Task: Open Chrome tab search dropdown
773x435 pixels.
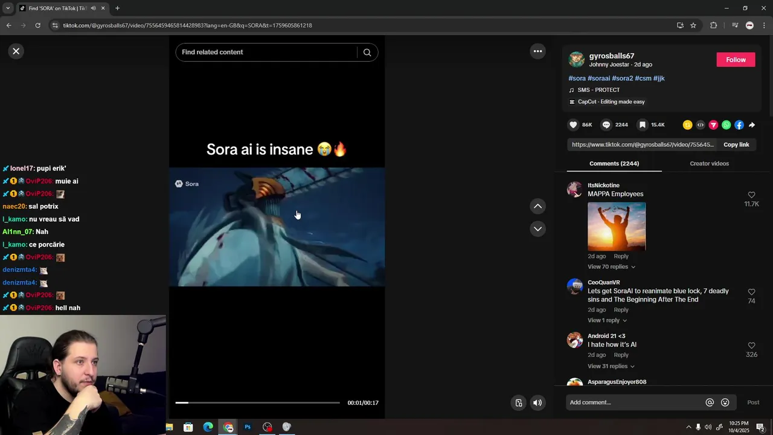Action: tap(8, 8)
